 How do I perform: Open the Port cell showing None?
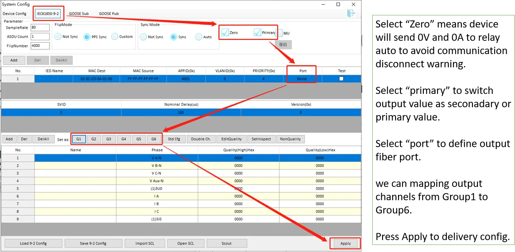[x=302, y=78]
